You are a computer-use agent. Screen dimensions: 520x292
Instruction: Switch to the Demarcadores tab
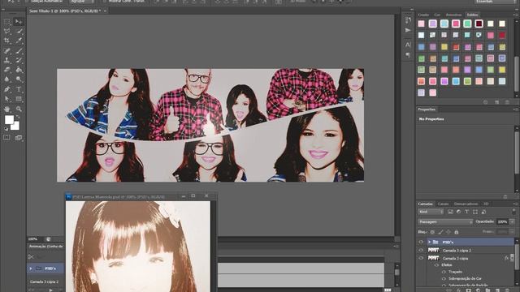pos(466,204)
